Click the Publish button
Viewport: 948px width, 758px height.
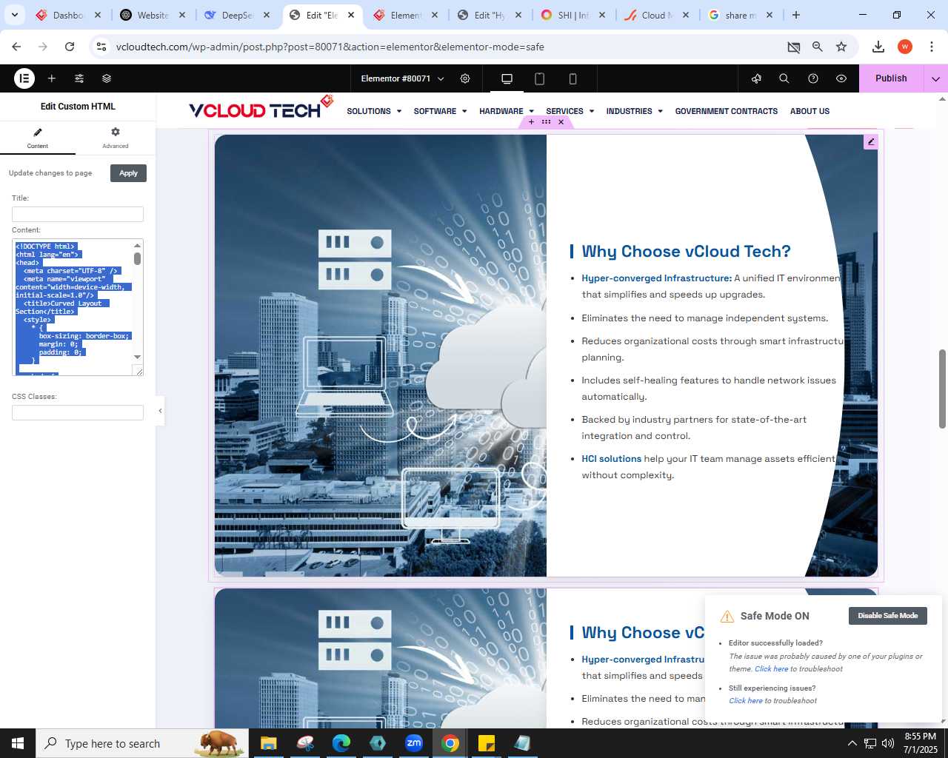(x=891, y=78)
